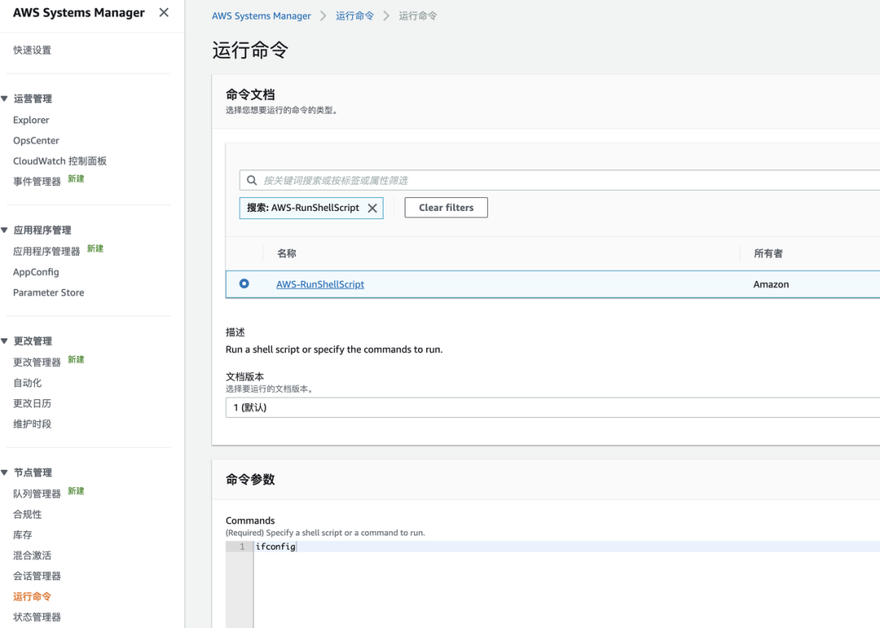
Task: Open 应用程序管理器
Action: [46, 252]
